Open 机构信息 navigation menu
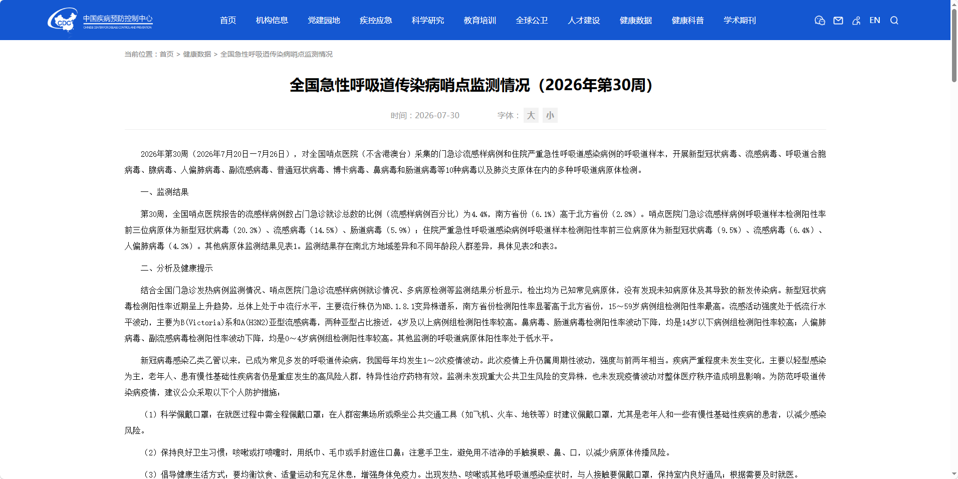The width and height of the screenshot is (958, 479). tap(272, 21)
